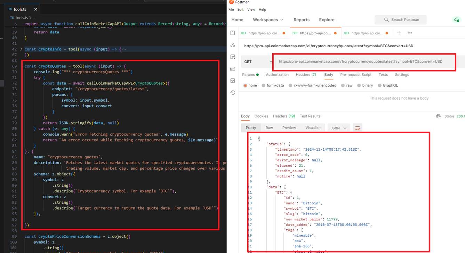
Task: Switch to the Authorization tab
Action: click(x=277, y=75)
